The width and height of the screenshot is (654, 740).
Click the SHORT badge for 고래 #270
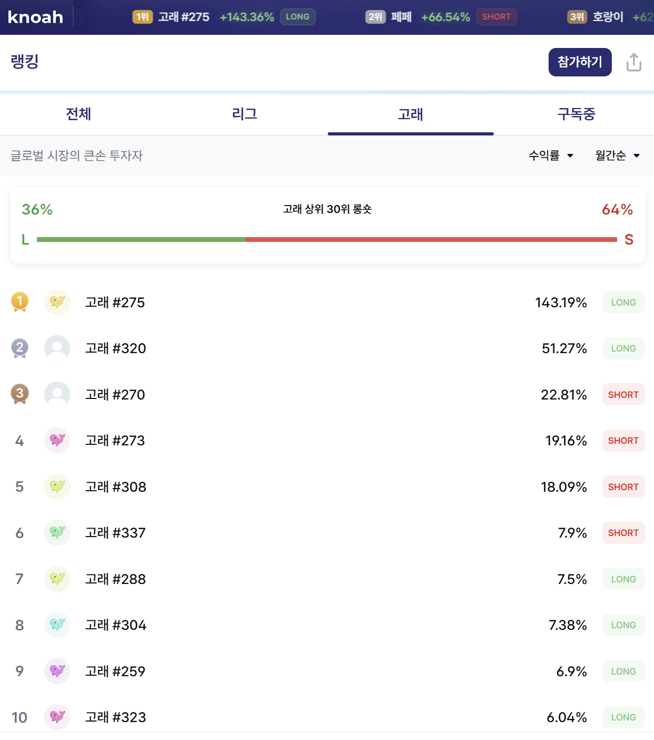coord(623,395)
